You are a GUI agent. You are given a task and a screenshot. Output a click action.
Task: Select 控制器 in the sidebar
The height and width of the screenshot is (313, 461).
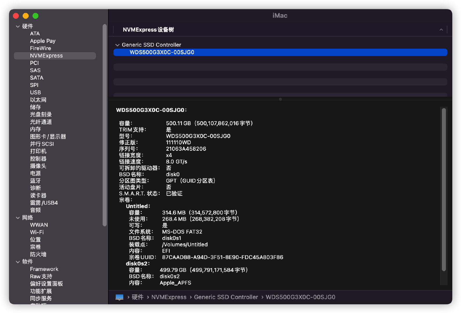tap(38, 159)
